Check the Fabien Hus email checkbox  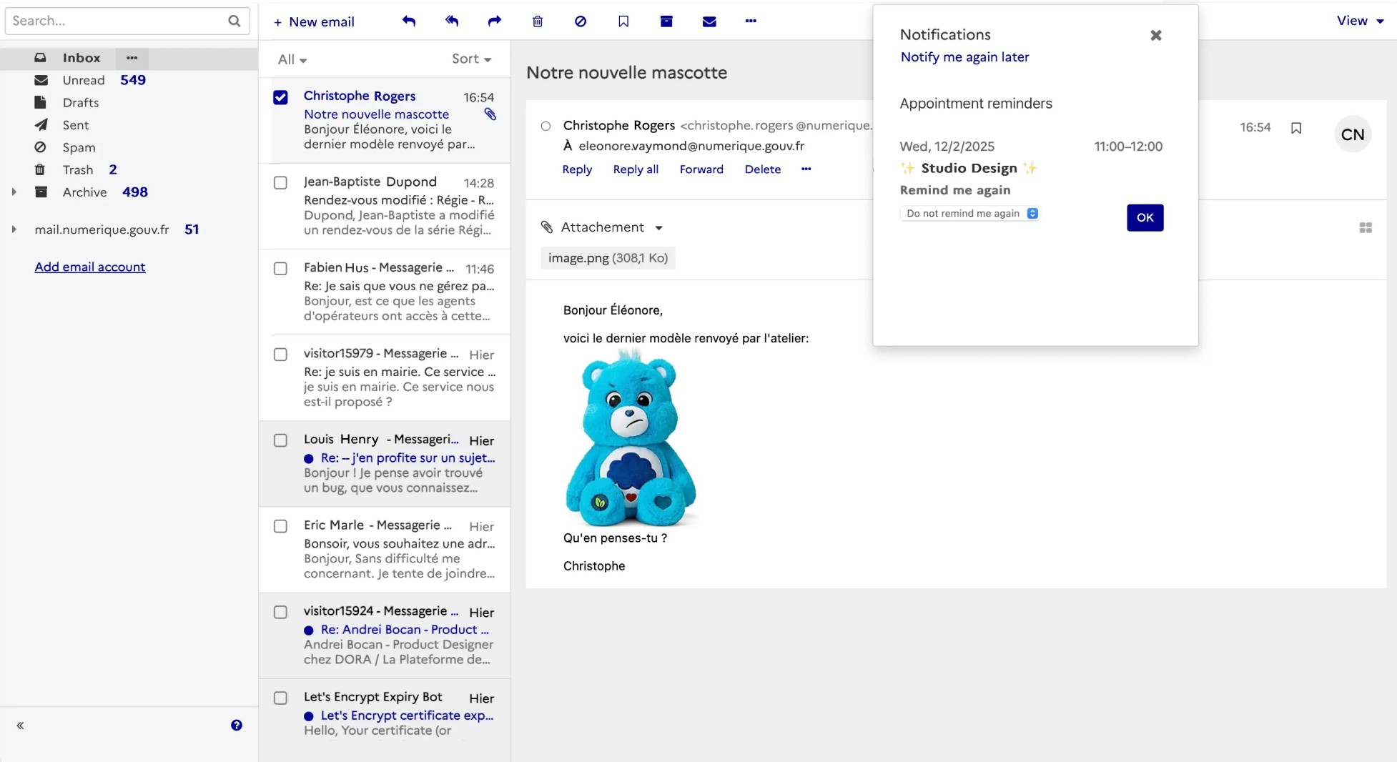tap(280, 269)
